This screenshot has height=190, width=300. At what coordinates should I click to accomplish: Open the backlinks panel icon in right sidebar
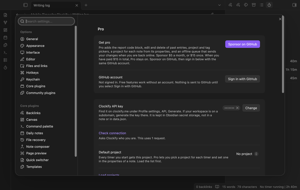[x=230, y=5]
